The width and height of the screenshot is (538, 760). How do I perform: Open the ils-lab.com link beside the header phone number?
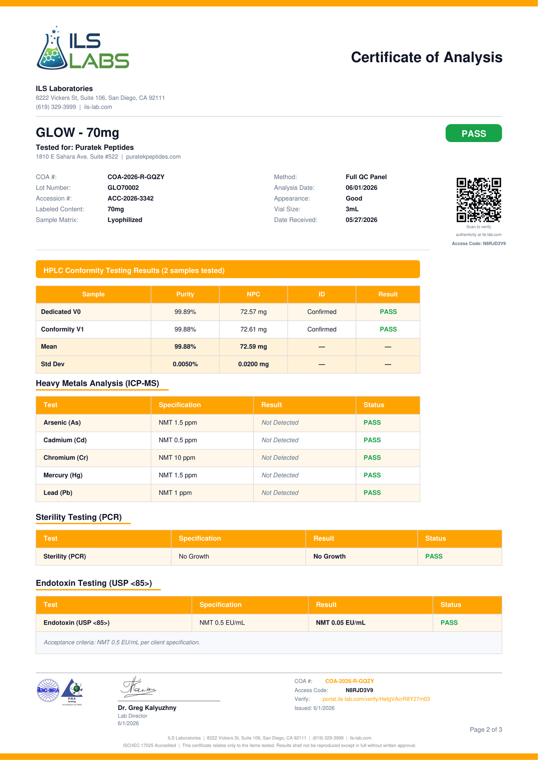pos(98,107)
